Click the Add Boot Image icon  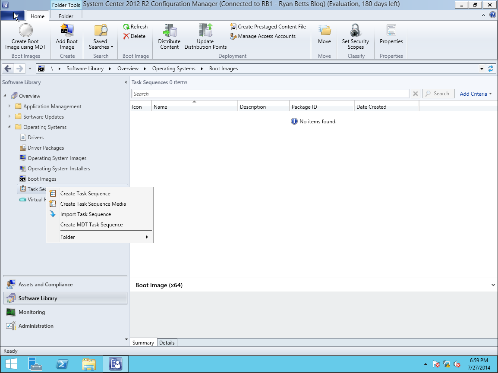[67, 31]
